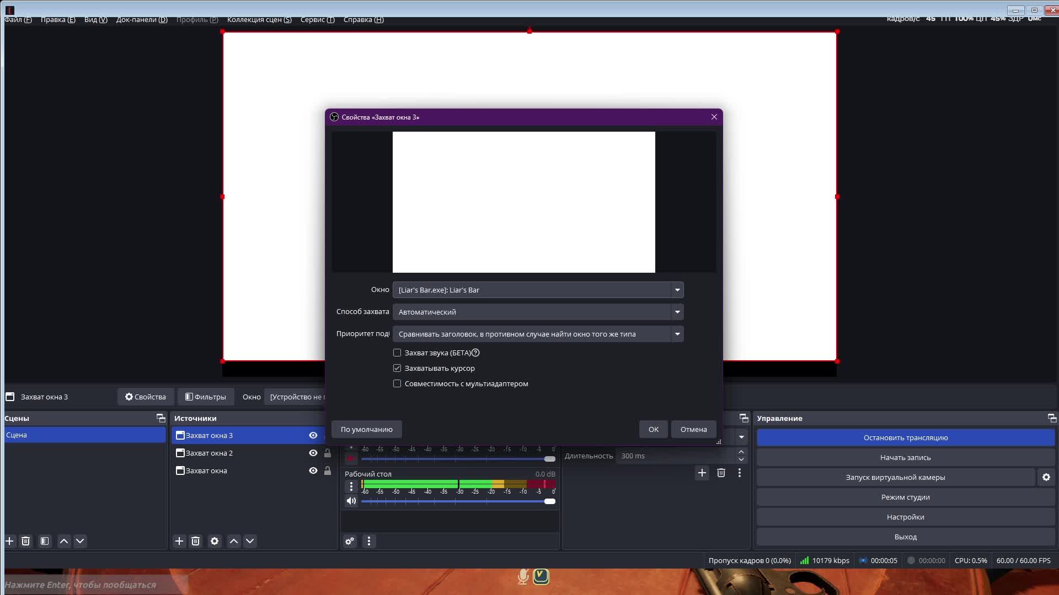Mute the Рабочий стол audio speaker icon
Image resolution: width=1059 pixels, height=595 pixels.
(x=351, y=501)
